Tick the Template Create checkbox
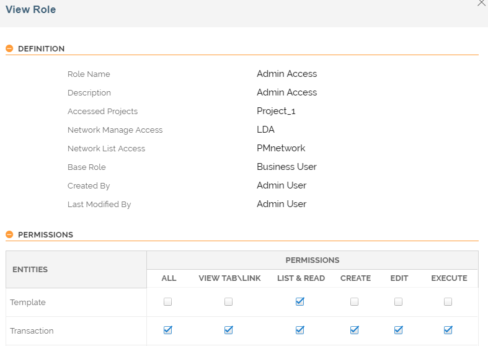488x346 pixels. (354, 302)
